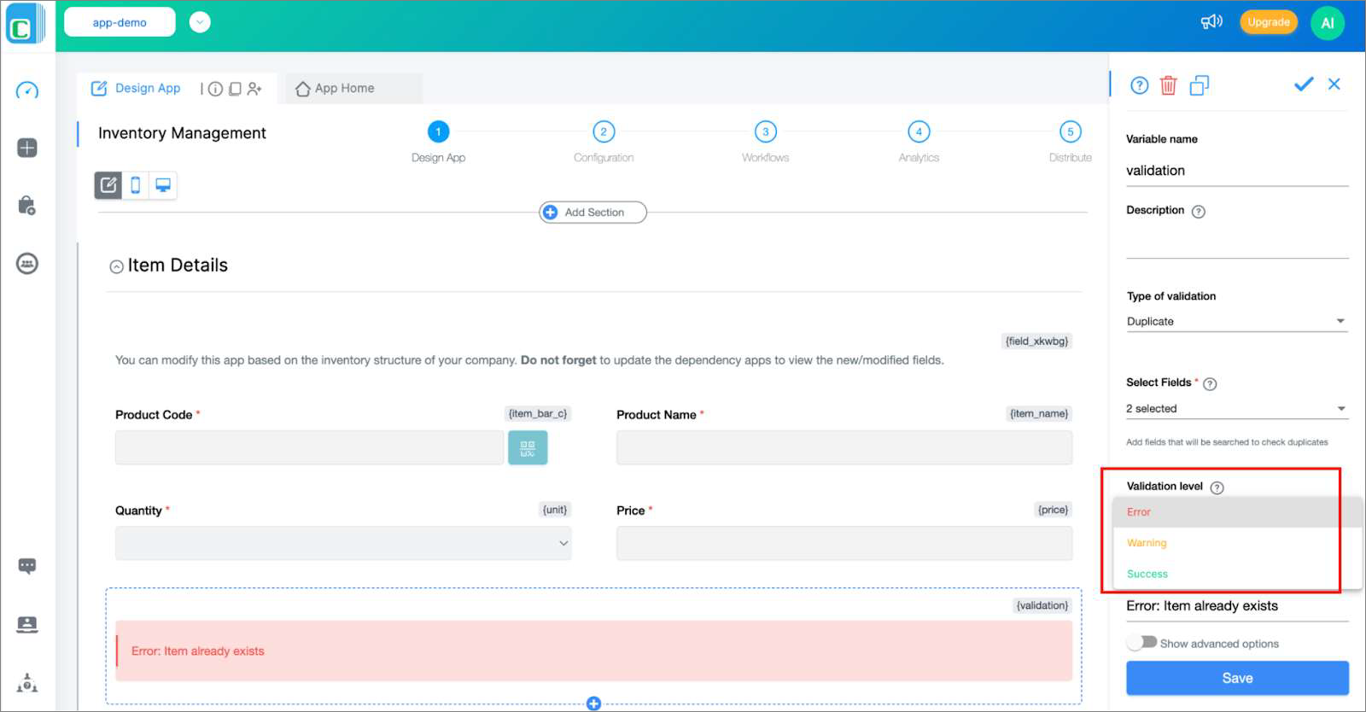This screenshot has height=712, width=1366.
Task: Open the chat bubble icon in sidebar
Action: (27, 566)
